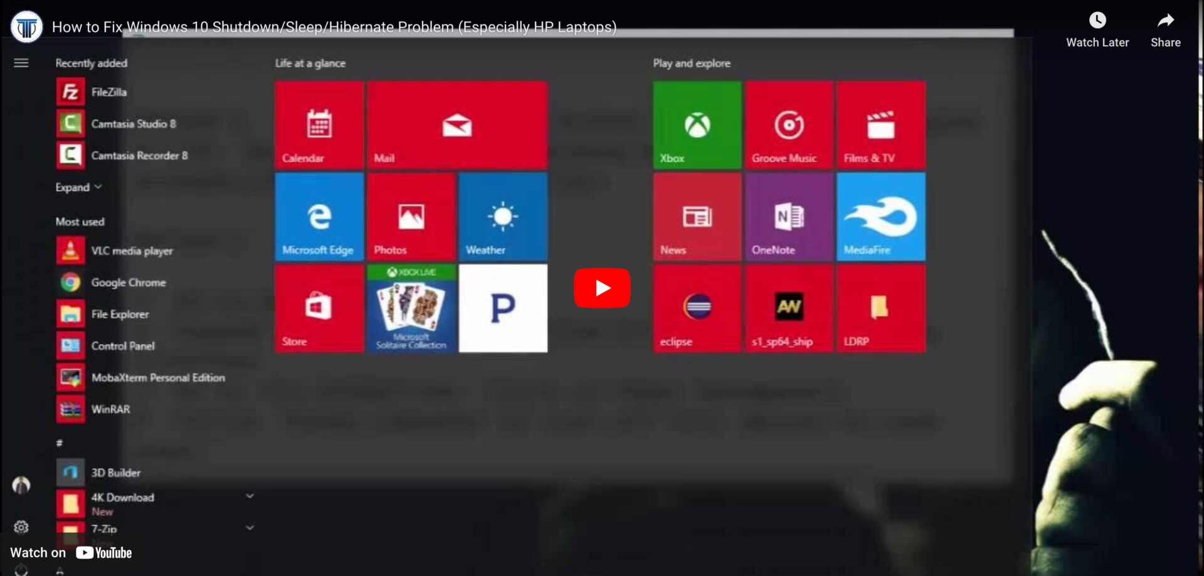The image size is (1204, 576).
Task: Expand the Recently added apps list
Action: point(79,187)
